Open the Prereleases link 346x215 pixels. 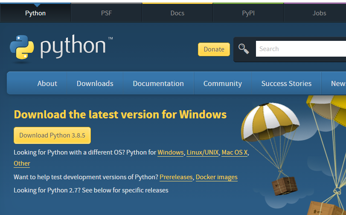tap(176, 177)
